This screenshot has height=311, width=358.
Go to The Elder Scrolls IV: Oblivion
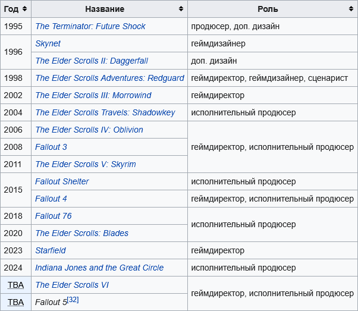[89, 130]
